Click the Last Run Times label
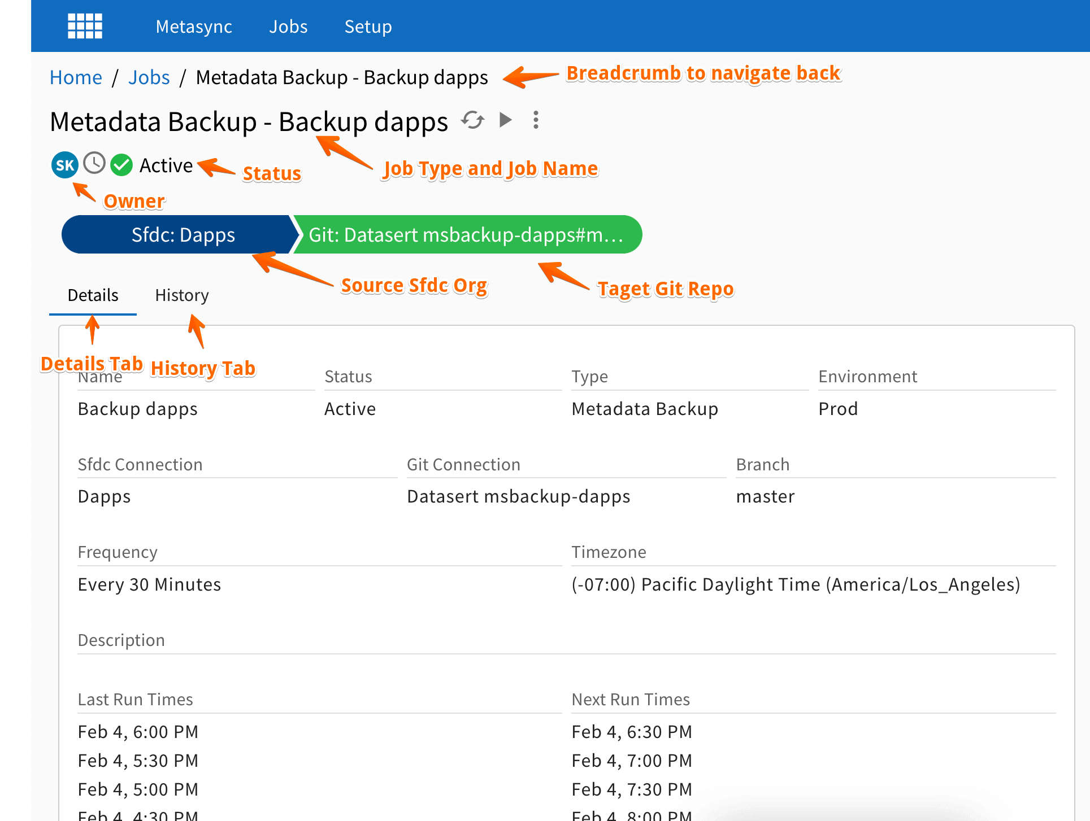This screenshot has height=821, width=1090. (136, 700)
